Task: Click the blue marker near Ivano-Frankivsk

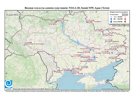Action: 24,45
